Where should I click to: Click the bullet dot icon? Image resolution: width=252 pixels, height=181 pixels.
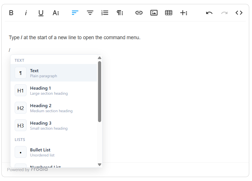(21, 152)
